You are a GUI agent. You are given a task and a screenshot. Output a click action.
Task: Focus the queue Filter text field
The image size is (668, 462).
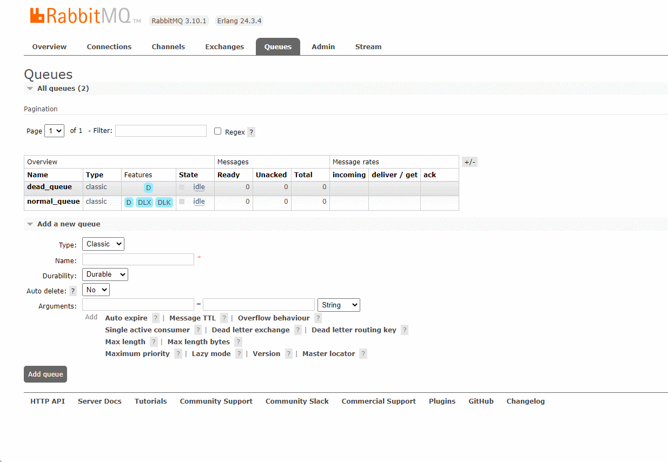tap(161, 131)
